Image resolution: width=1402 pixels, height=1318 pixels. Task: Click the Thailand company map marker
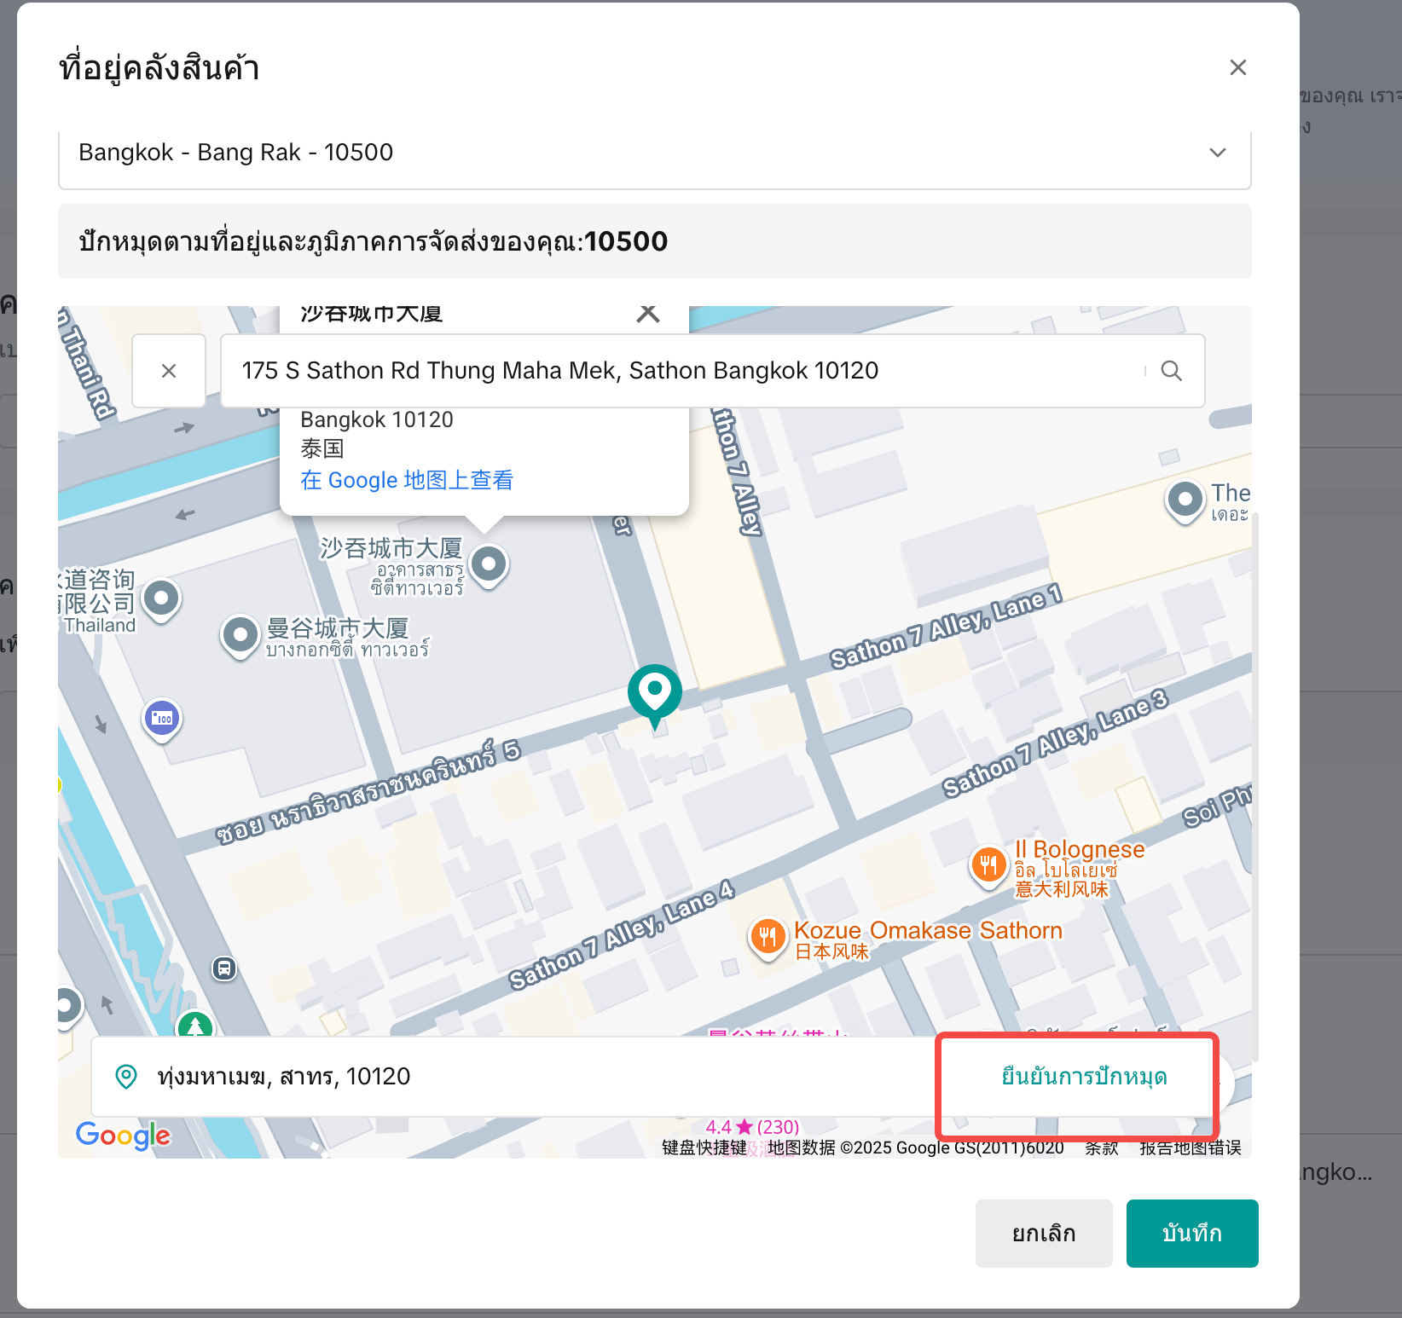pyautogui.click(x=161, y=599)
